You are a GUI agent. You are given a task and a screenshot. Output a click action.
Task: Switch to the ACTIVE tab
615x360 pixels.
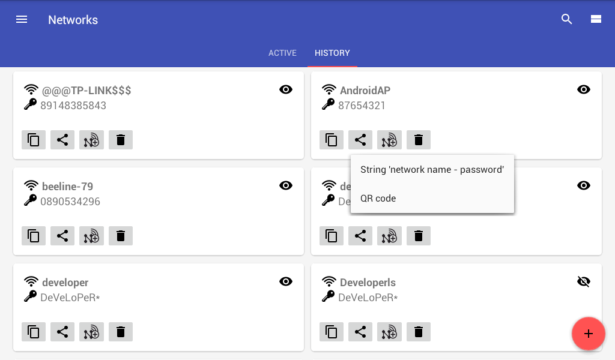(x=282, y=53)
